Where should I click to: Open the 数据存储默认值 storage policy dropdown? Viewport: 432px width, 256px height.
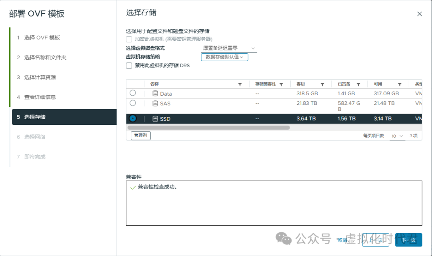(224, 57)
